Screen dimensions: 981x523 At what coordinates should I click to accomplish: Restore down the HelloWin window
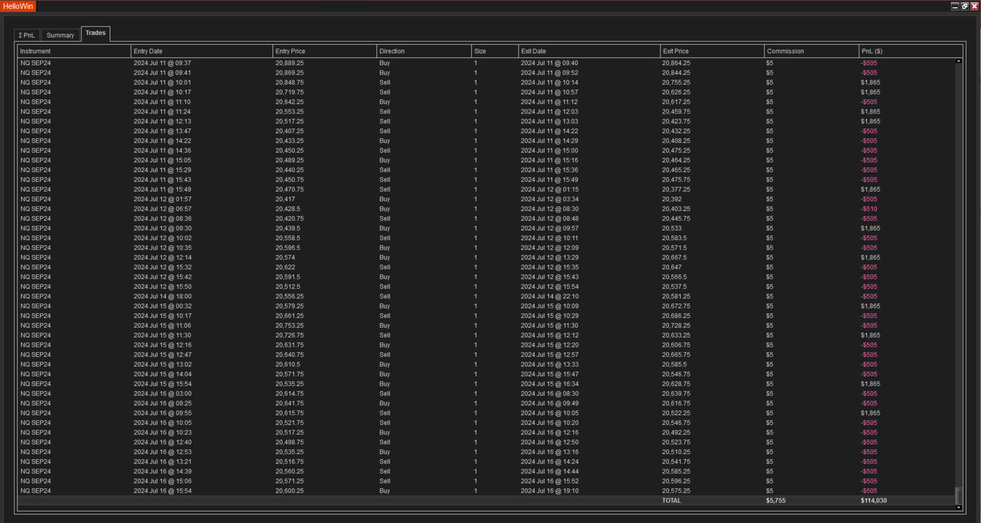pos(965,6)
